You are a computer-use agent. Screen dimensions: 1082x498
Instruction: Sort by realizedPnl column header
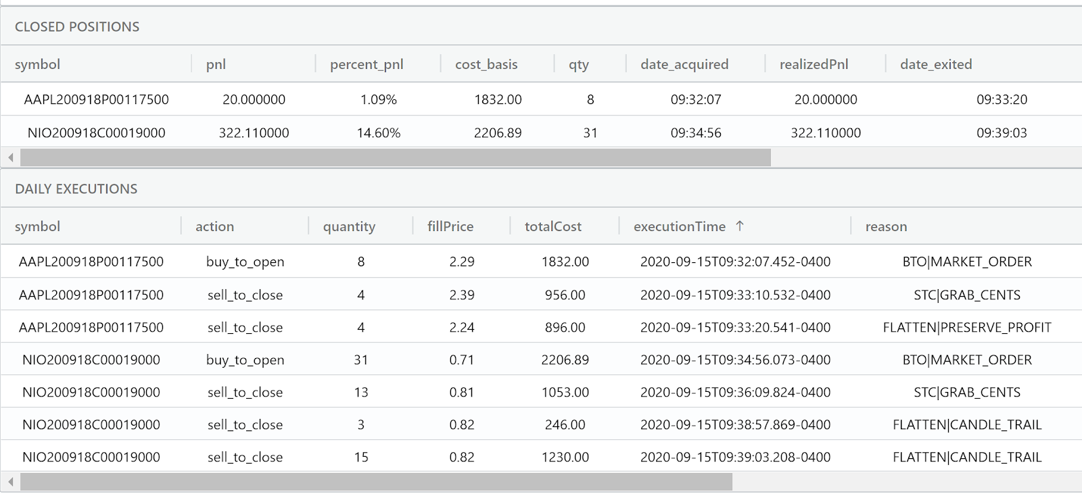tap(814, 64)
